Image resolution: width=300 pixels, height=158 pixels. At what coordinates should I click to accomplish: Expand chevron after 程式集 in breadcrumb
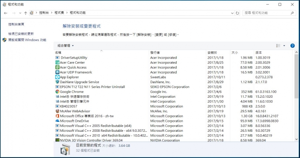(x=67, y=13)
